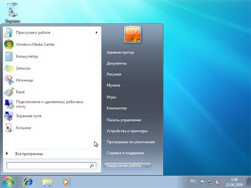Screen dimensions: 251x188
Task: Click the Приступая к работе icon
Action: tap(8, 32)
